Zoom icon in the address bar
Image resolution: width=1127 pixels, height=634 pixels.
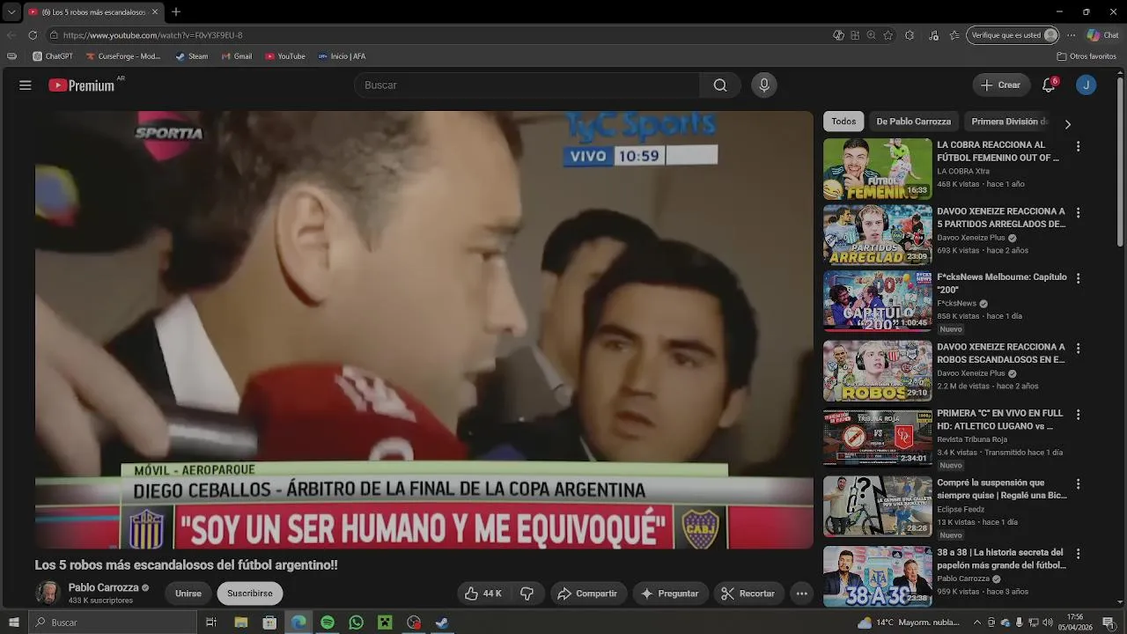pos(871,35)
